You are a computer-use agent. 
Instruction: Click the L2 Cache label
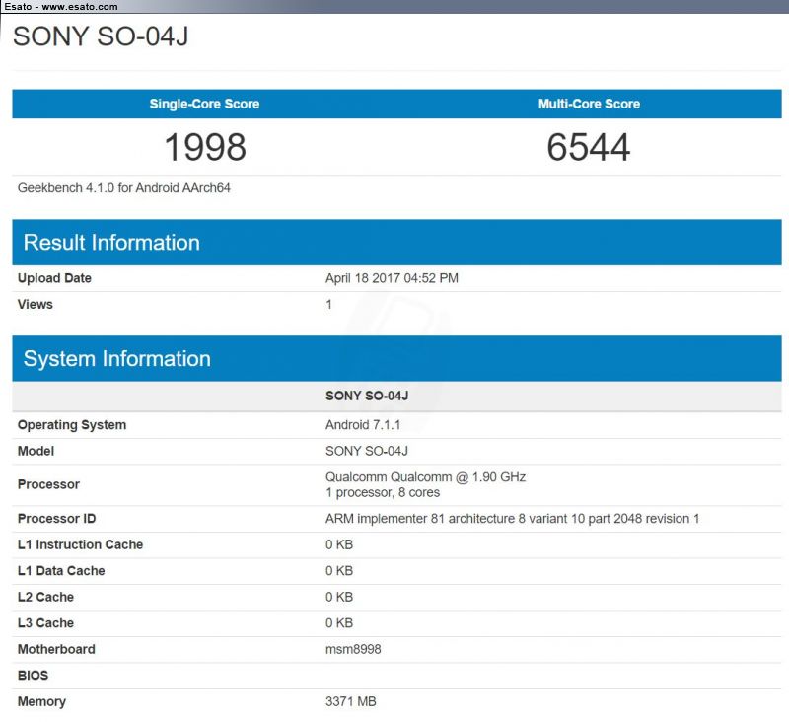click(x=45, y=597)
